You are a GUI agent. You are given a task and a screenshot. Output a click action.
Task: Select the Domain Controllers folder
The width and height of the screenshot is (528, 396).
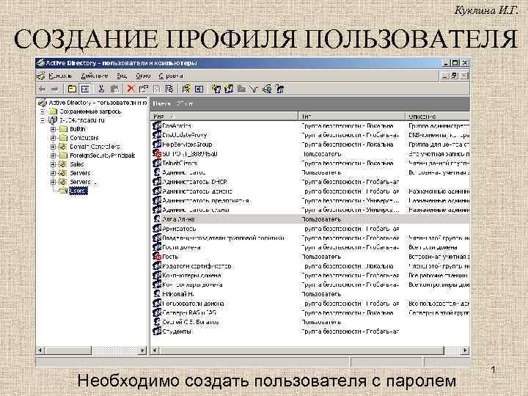[95, 147]
